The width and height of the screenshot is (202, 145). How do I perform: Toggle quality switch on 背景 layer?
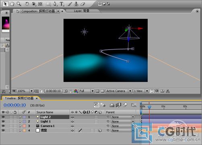(80, 130)
